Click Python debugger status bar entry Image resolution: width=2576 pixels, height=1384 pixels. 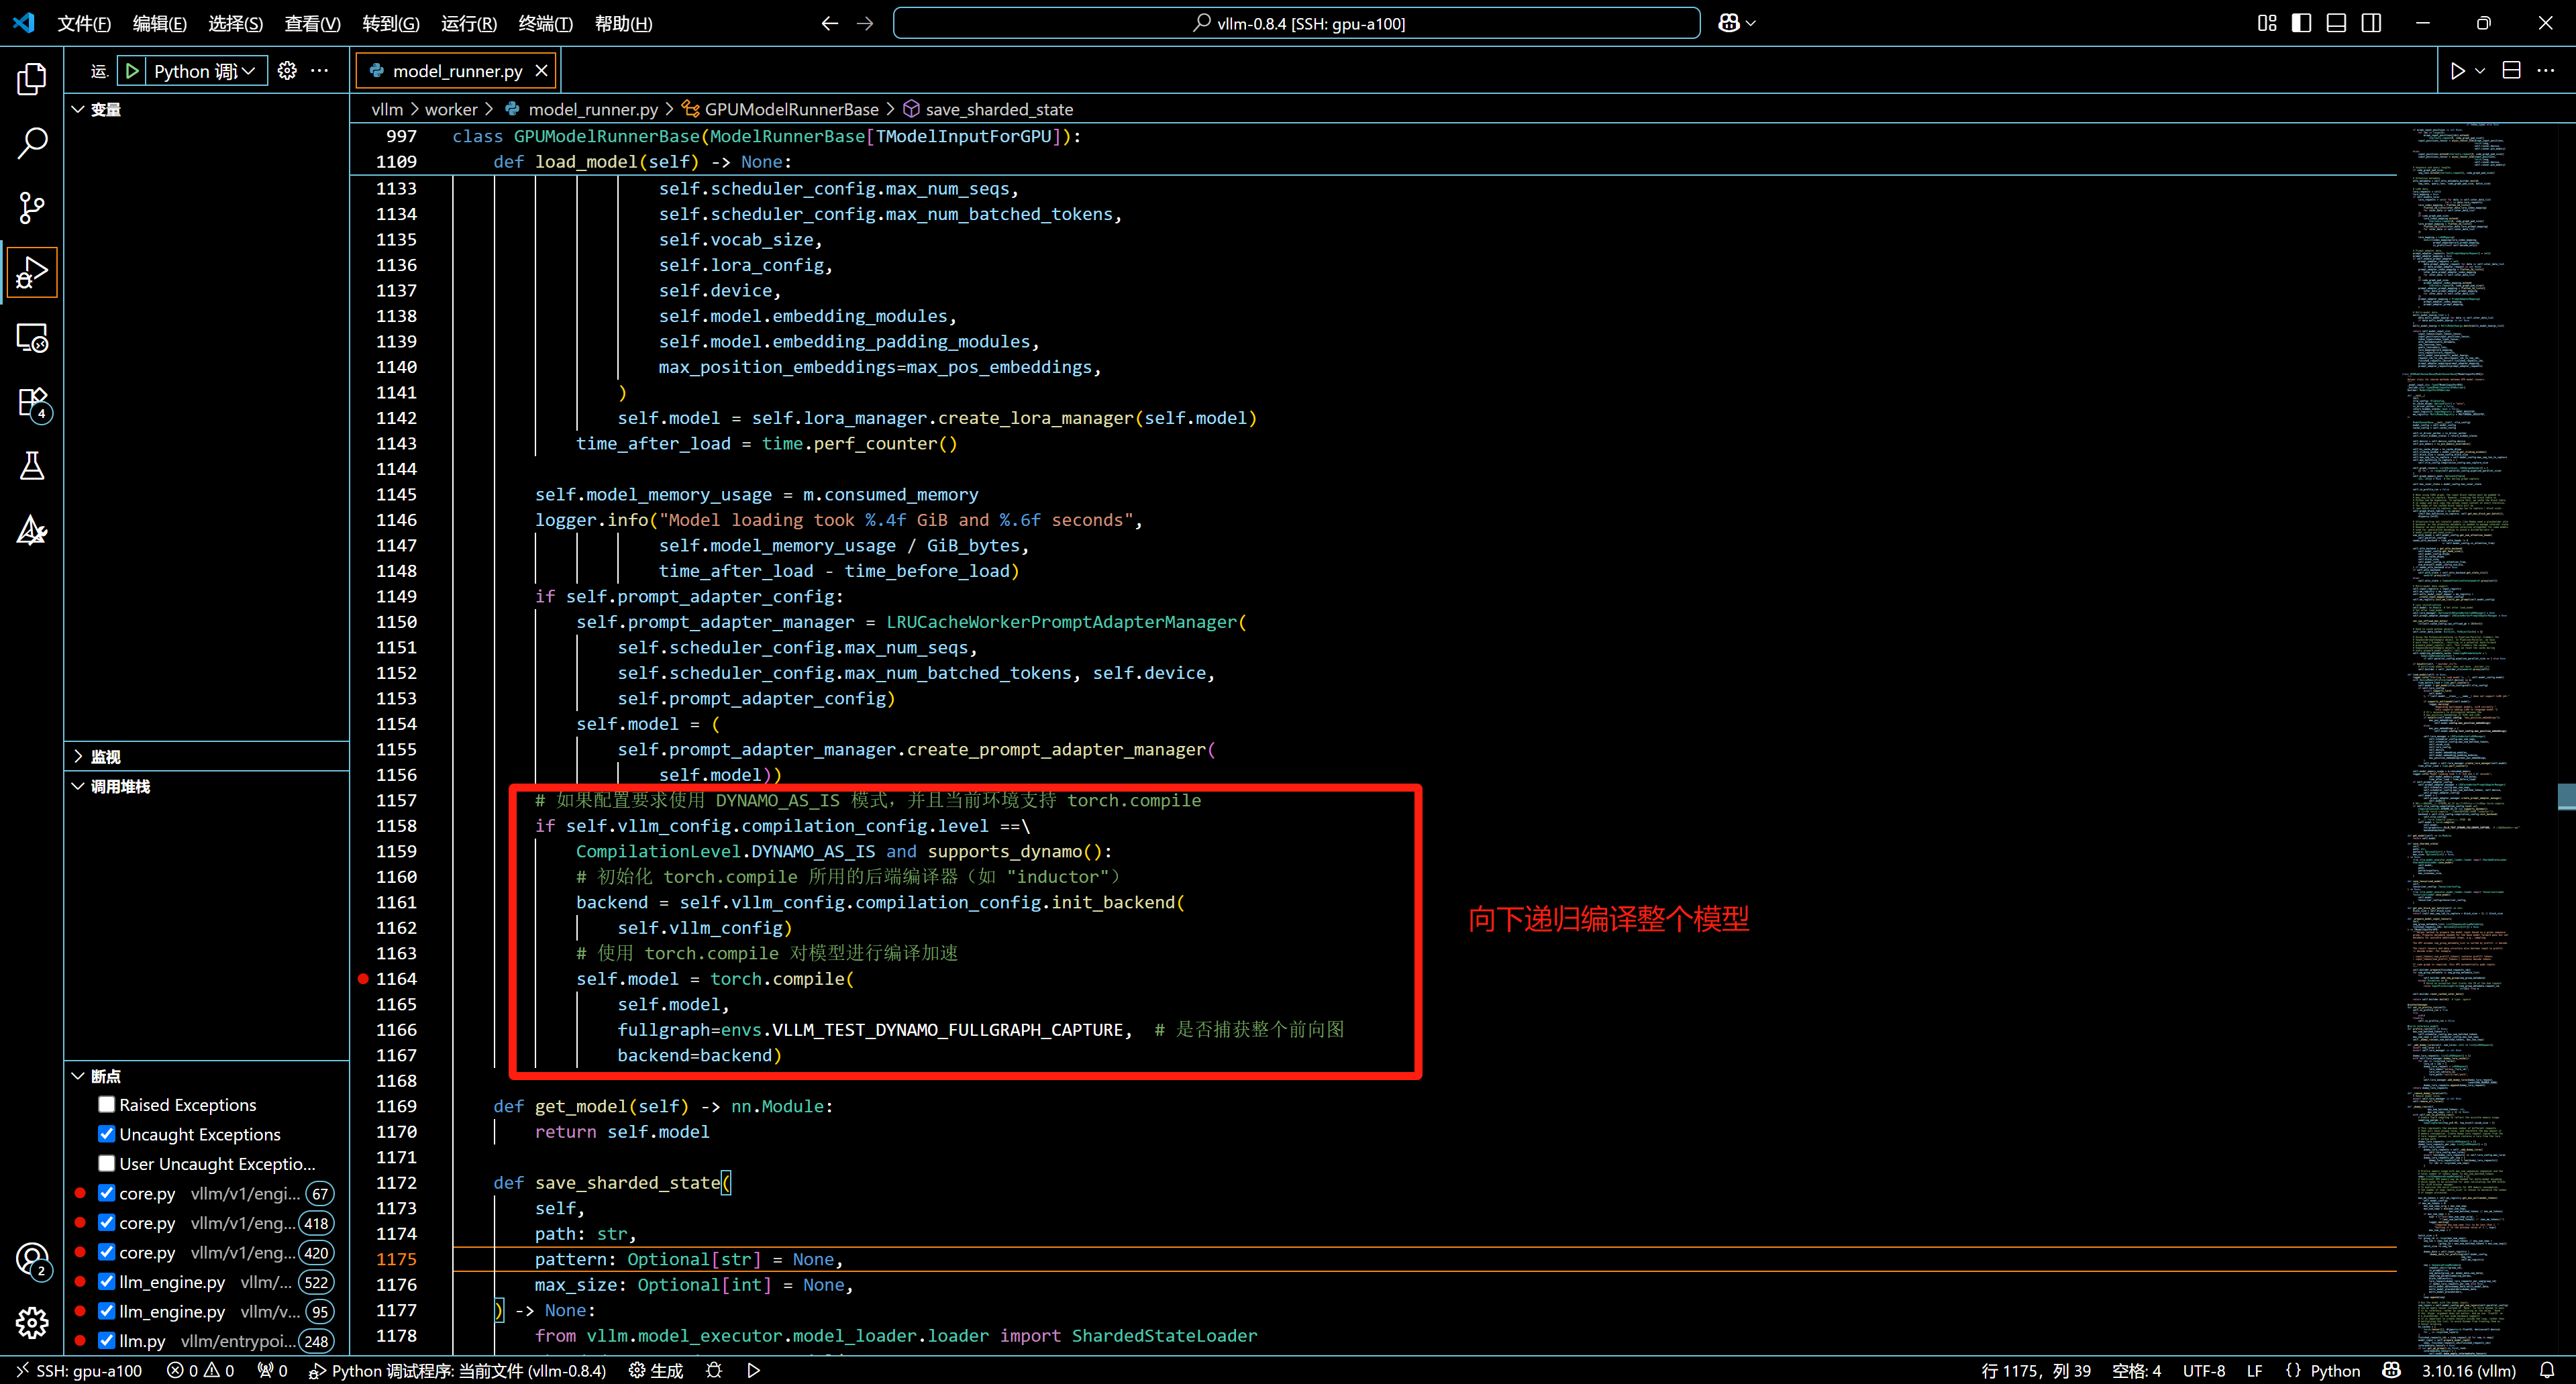coord(457,1370)
